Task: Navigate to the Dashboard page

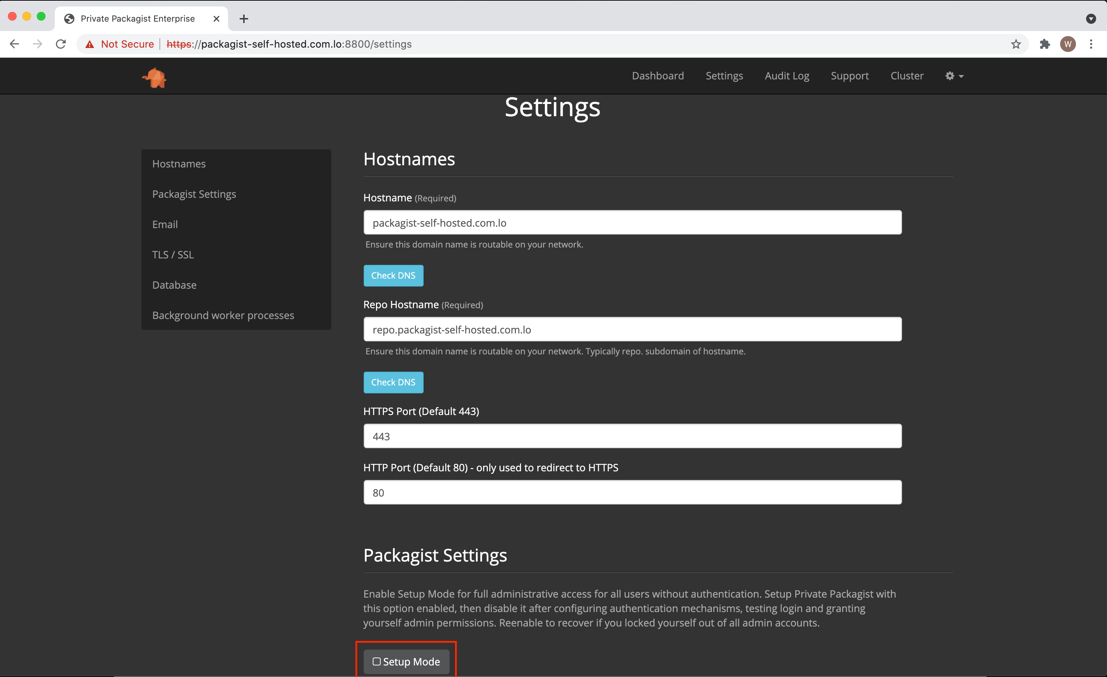Action: [x=657, y=75]
